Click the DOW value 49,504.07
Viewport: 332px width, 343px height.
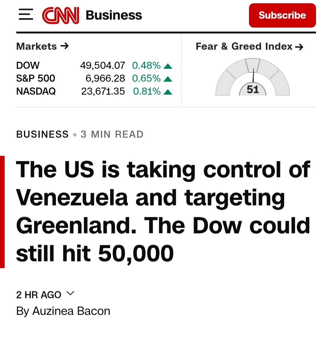102,65
